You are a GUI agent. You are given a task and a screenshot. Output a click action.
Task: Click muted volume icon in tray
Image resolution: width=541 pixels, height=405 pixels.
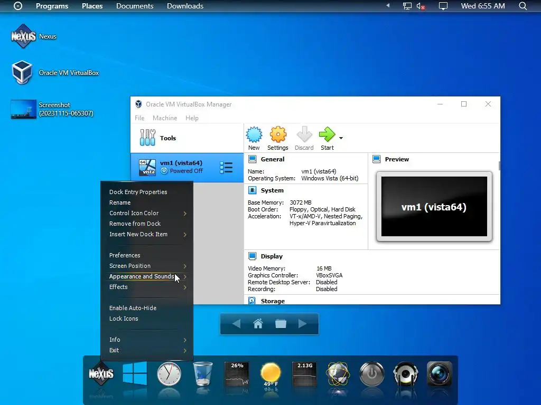pos(421,6)
